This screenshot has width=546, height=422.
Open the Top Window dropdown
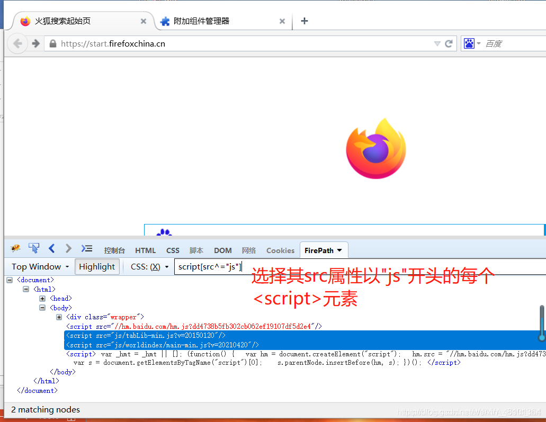(x=40, y=267)
